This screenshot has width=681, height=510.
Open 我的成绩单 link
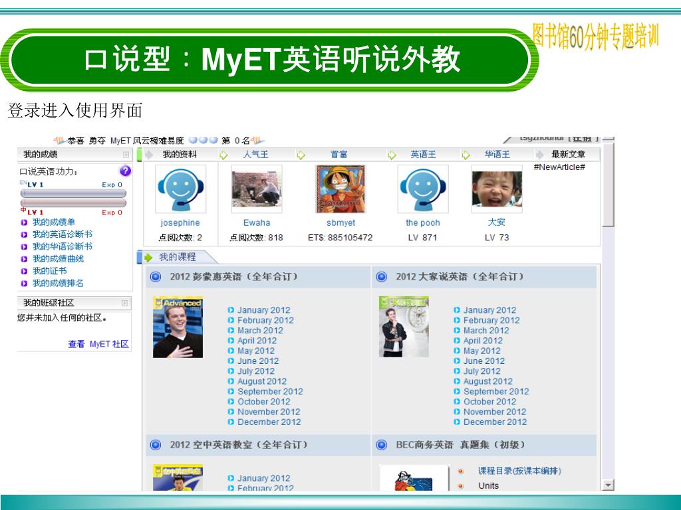(53, 222)
